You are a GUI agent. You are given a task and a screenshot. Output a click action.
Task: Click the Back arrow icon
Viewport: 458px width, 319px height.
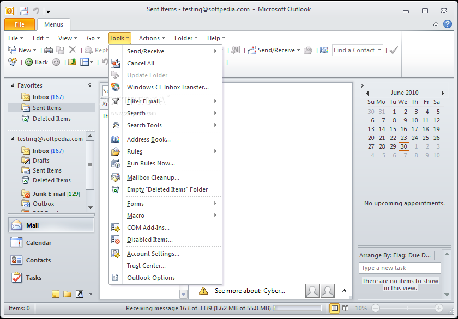[x=29, y=62]
